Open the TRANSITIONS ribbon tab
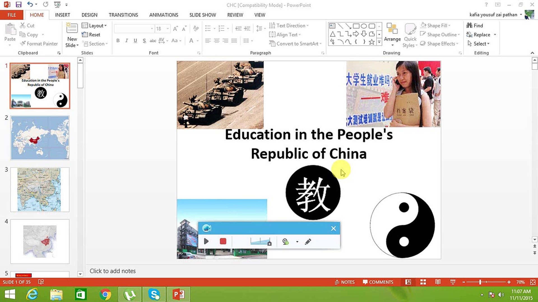 (x=123, y=15)
